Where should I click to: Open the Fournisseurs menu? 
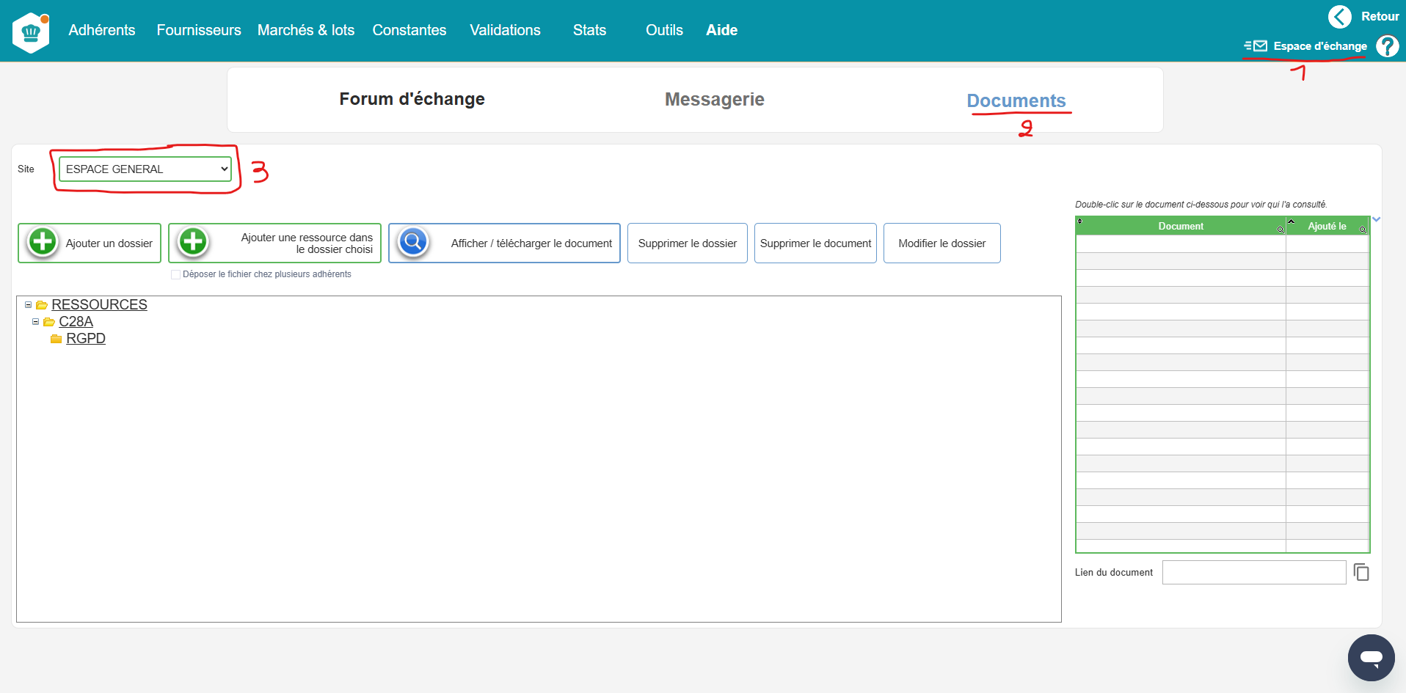pos(199,30)
